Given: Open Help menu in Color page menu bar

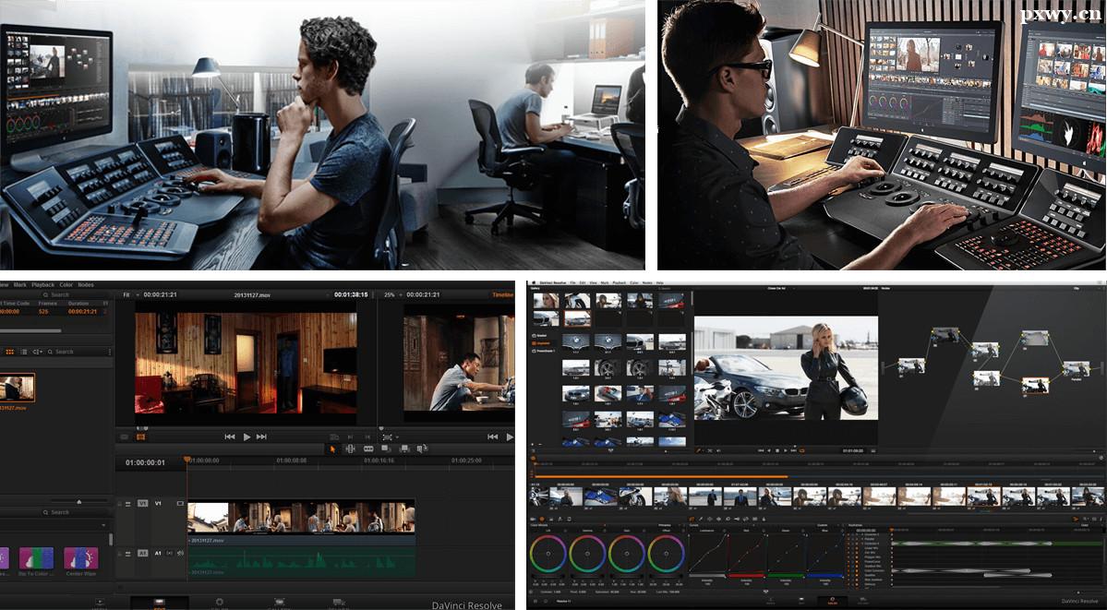Looking at the screenshot, I should (659, 282).
